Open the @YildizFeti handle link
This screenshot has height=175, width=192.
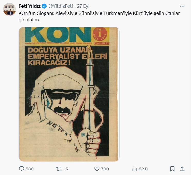click(x=61, y=6)
